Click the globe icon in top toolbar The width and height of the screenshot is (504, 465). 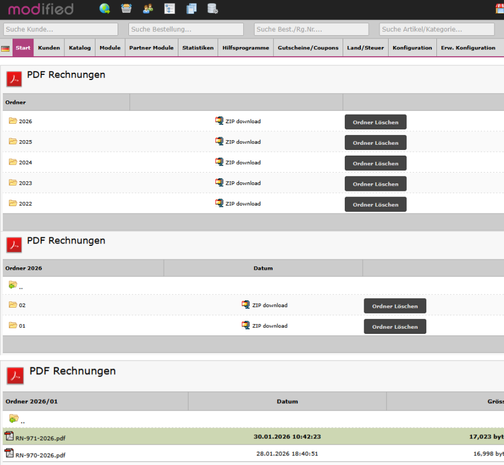[105, 9]
